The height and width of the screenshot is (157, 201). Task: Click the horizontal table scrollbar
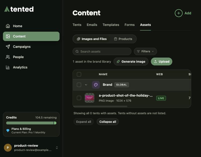coord(100,106)
